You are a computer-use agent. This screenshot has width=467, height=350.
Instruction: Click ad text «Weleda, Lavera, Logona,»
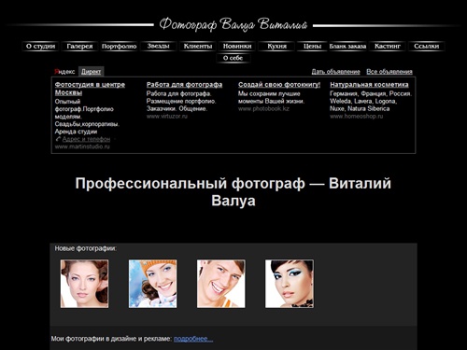point(363,101)
